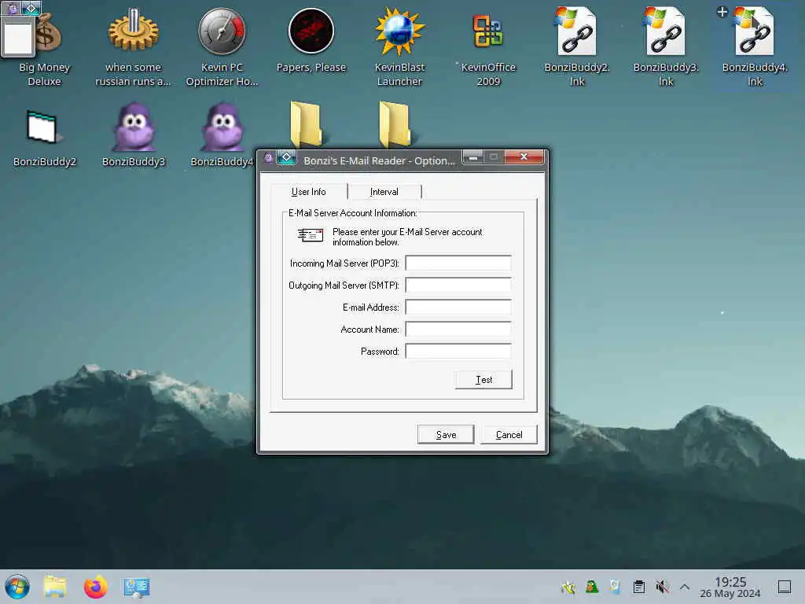Image resolution: width=805 pixels, height=604 pixels.
Task: Click the pin icon in dialog title bar
Action: click(286, 157)
